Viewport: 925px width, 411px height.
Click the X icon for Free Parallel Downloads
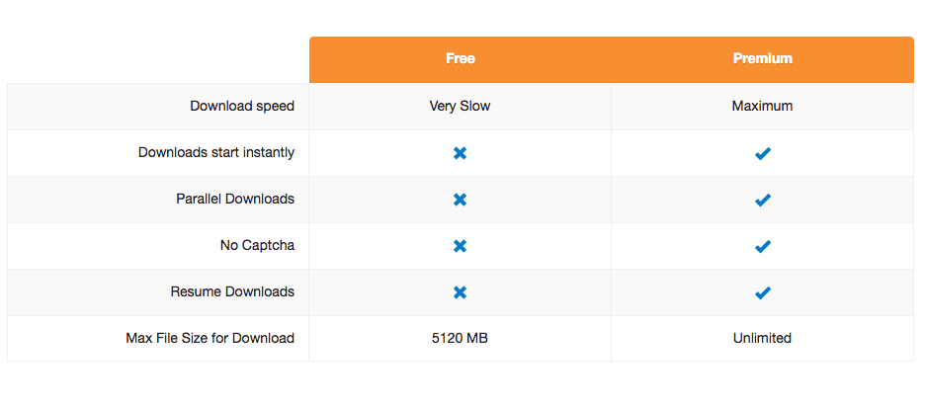coord(460,200)
